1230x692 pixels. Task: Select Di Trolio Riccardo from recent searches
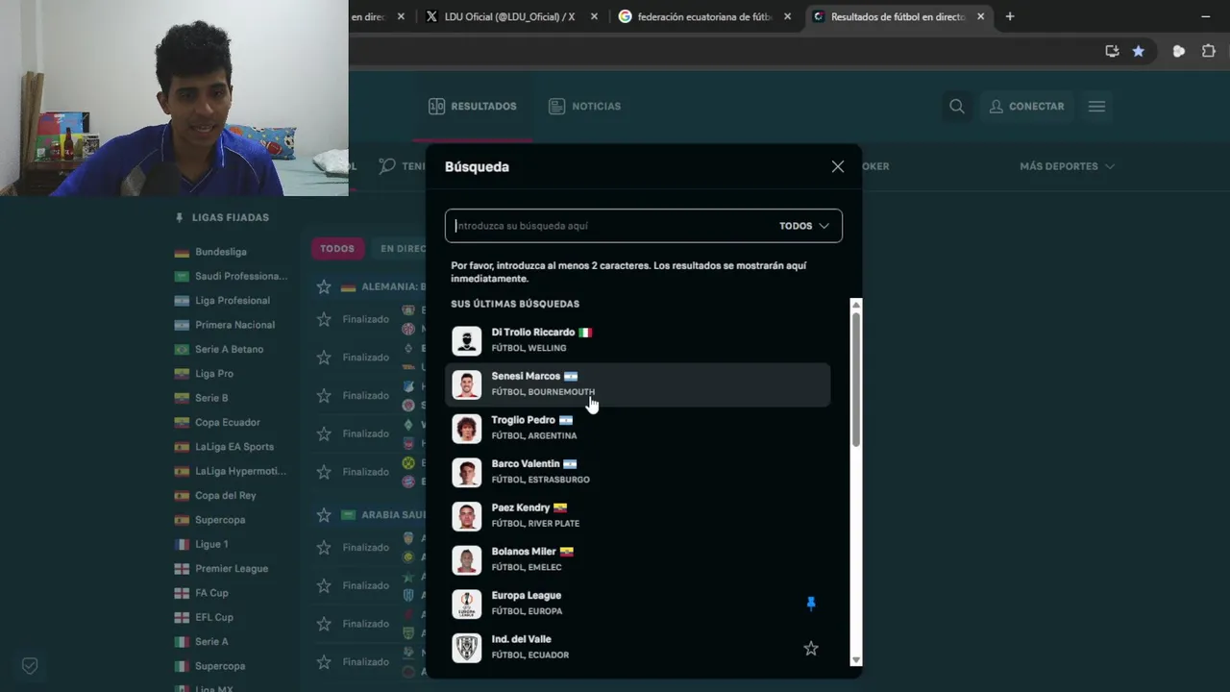pyautogui.click(x=638, y=340)
